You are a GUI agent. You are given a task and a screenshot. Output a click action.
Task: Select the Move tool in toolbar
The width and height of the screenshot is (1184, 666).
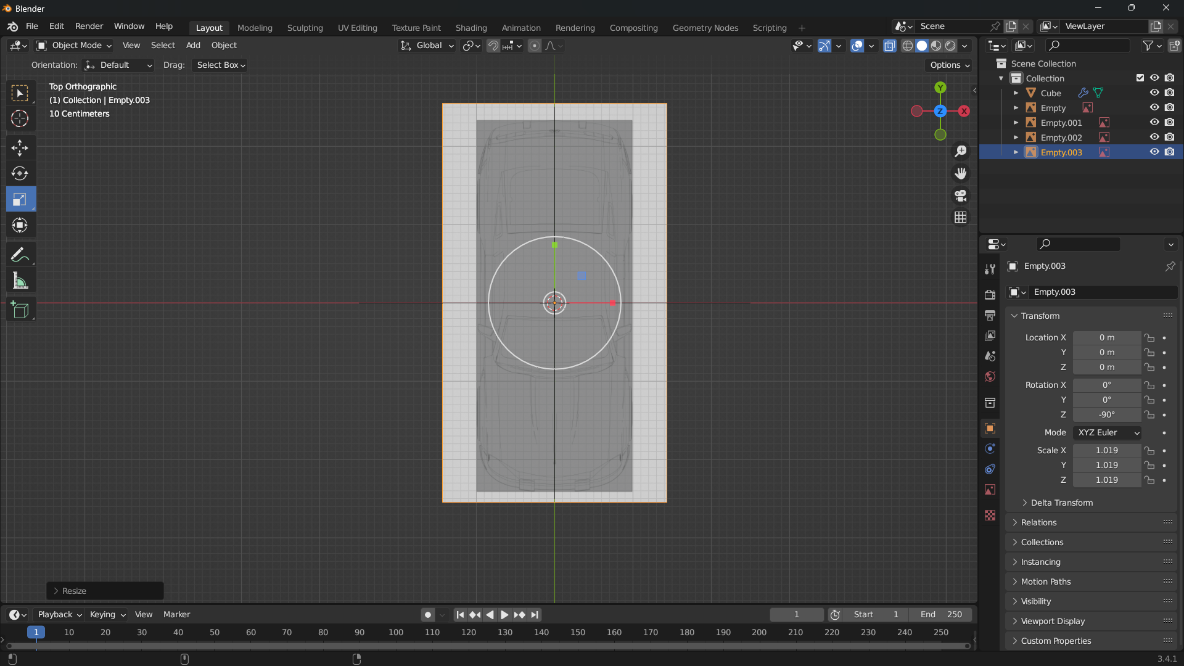coord(20,147)
